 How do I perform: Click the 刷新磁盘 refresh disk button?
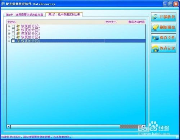163,27
